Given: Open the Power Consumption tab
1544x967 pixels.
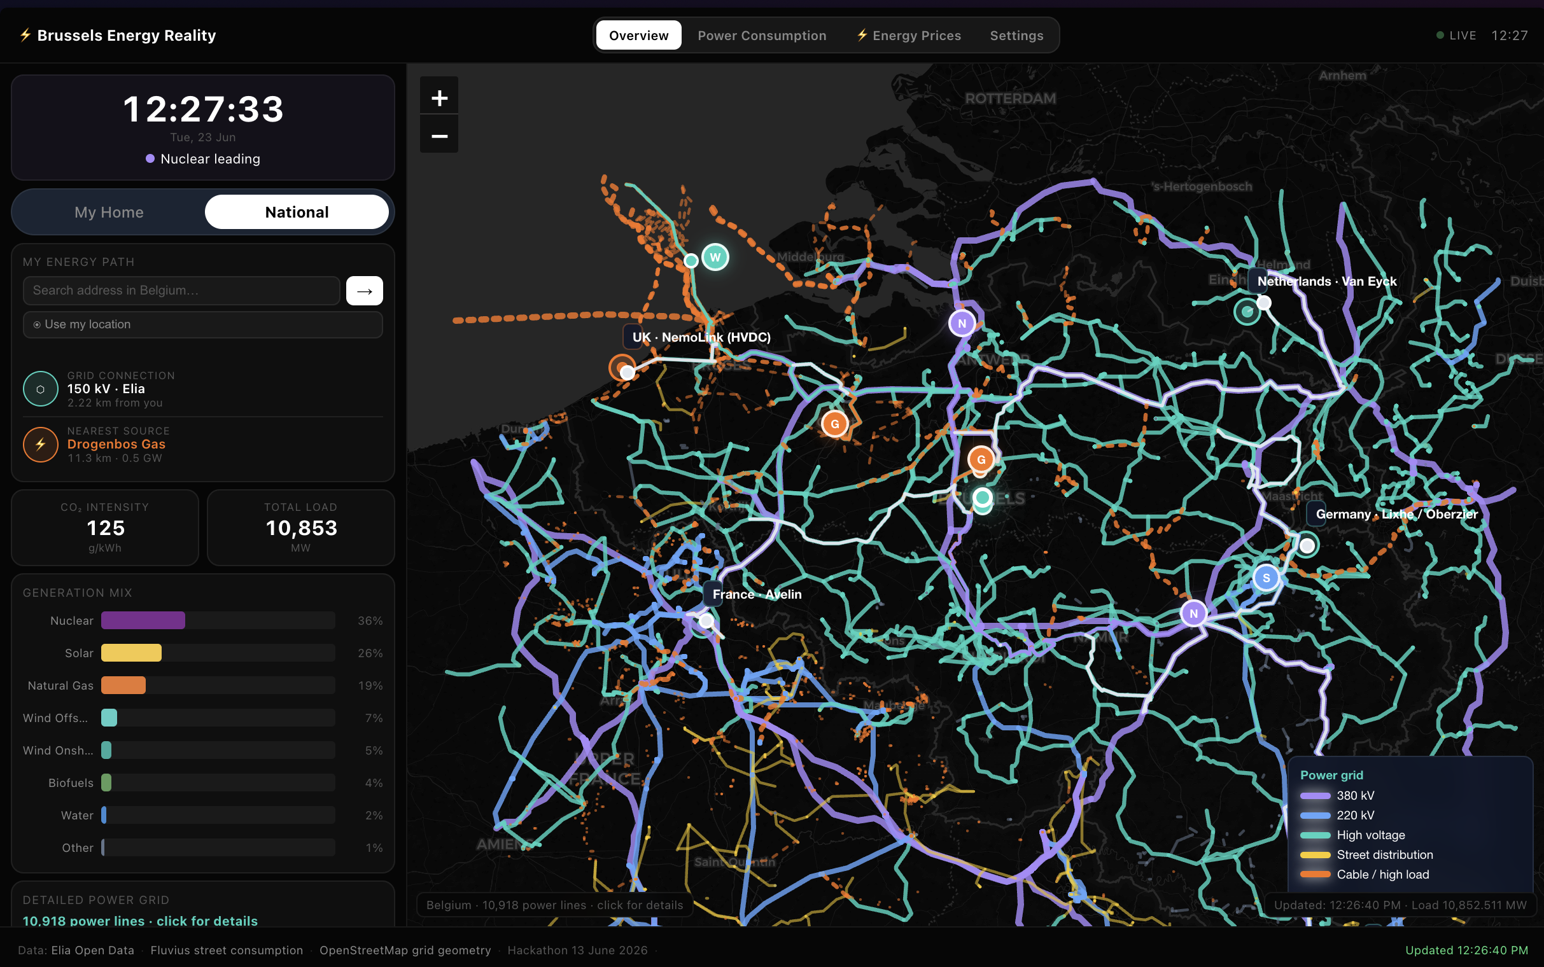Looking at the screenshot, I should [x=762, y=35].
